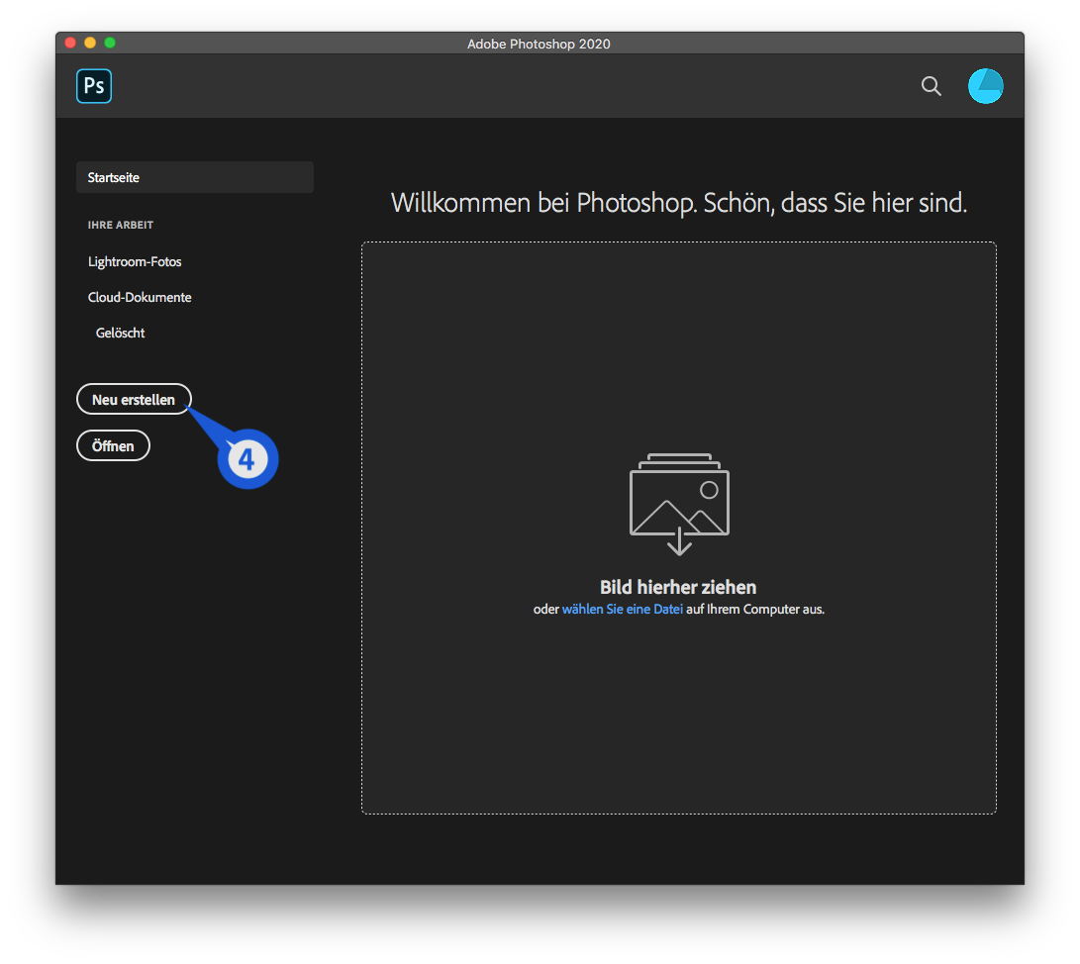Maximize window using the green button
1080x964 pixels.
pyautogui.click(x=110, y=43)
